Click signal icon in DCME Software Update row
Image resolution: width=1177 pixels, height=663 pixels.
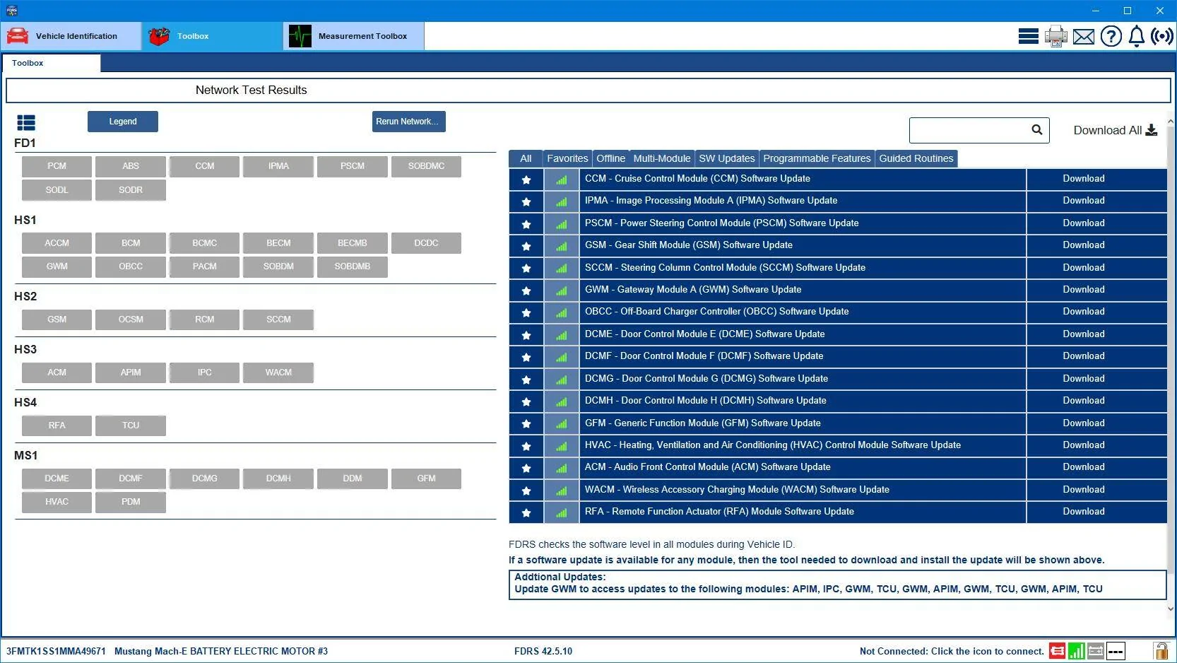click(x=562, y=335)
